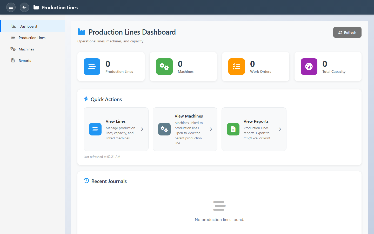Open Production Lines from the sidebar
This screenshot has height=234, width=374.
32,38
